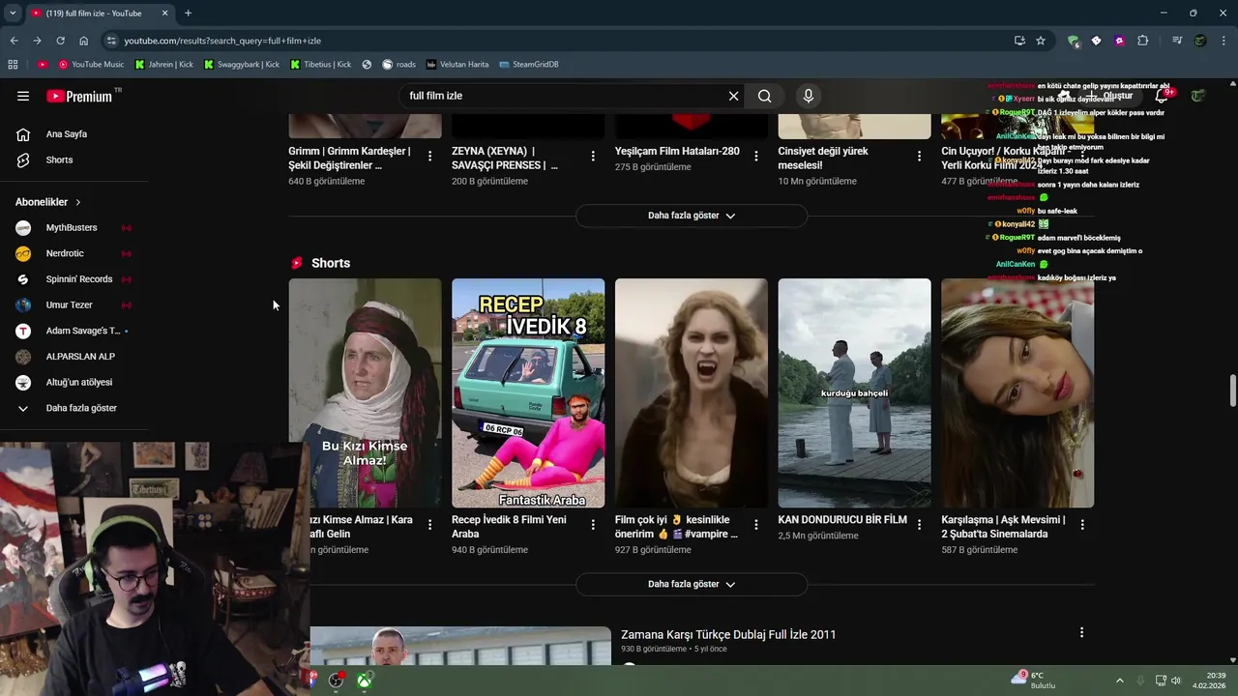
Task: Open options for Cinsiyet değil yürek video
Action: point(919,156)
